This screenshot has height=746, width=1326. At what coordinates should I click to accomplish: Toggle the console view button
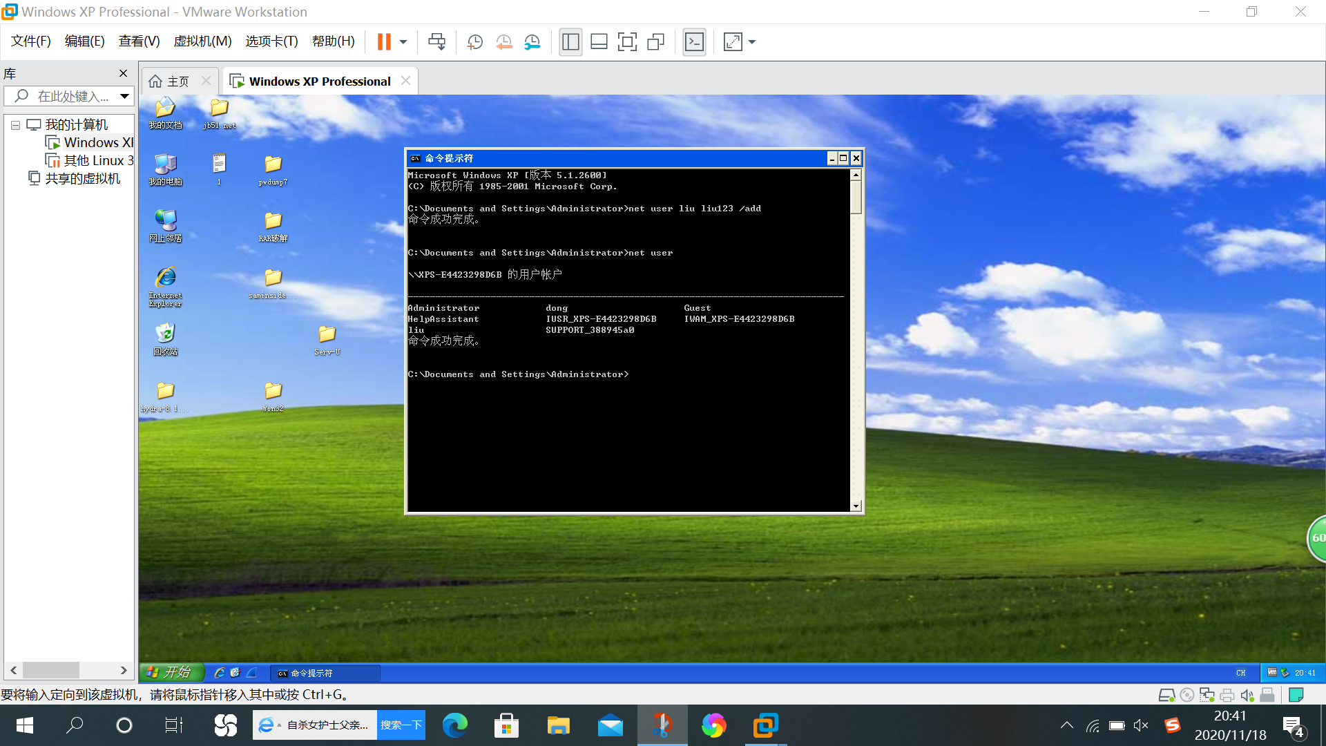point(694,42)
